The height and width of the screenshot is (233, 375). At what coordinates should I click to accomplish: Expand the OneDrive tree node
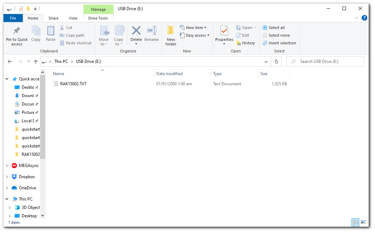(x=7, y=188)
